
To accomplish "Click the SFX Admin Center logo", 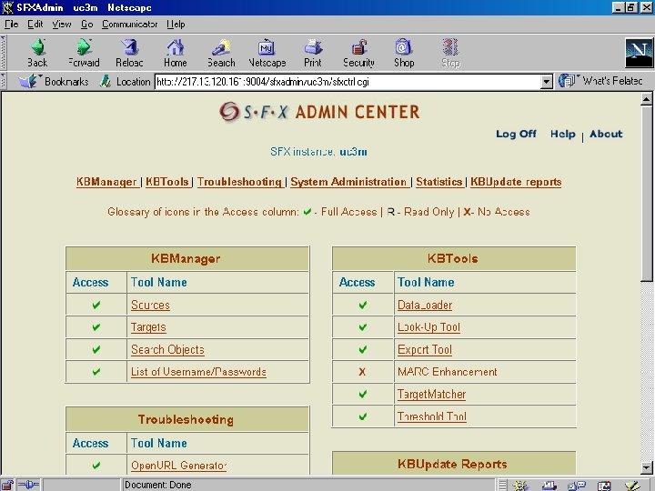I will tap(319, 112).
